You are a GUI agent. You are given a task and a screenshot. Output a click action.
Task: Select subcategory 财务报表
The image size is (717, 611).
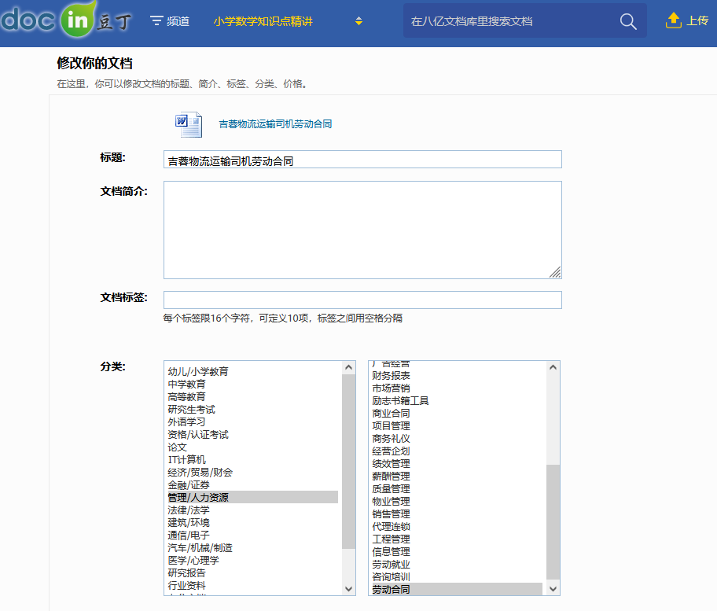458,375
